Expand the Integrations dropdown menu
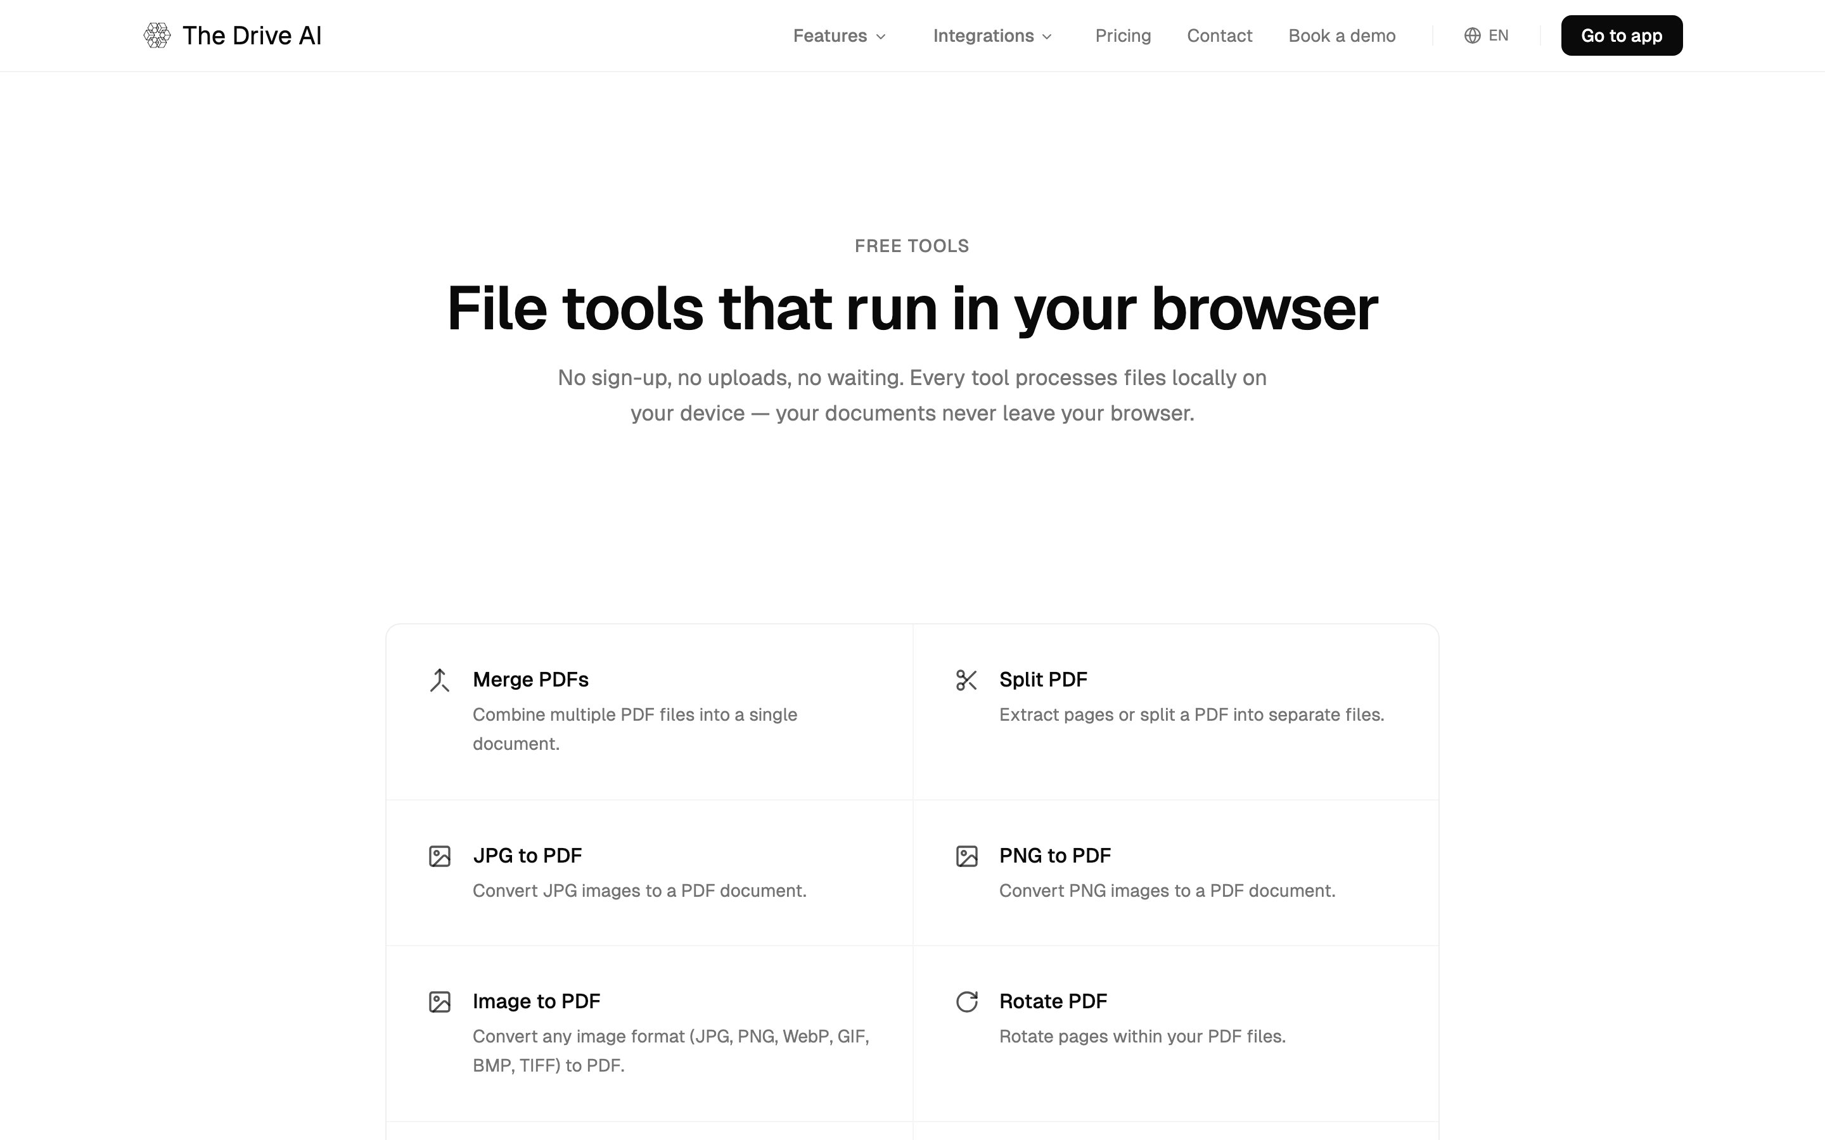1825x1140 pixels. click(x=992, y=35)
